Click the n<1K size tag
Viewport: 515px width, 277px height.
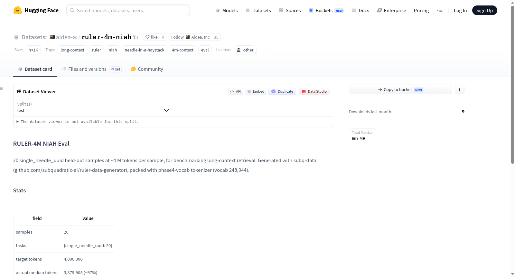(33, 50)
